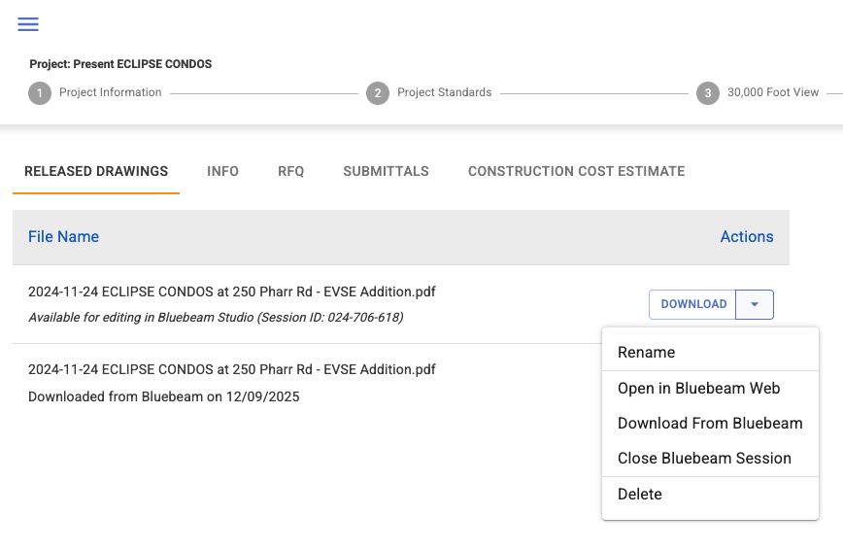Open the Submittals tab
Image resolution: width=843 pixels, height=550 pixels.
pos(386,171)
